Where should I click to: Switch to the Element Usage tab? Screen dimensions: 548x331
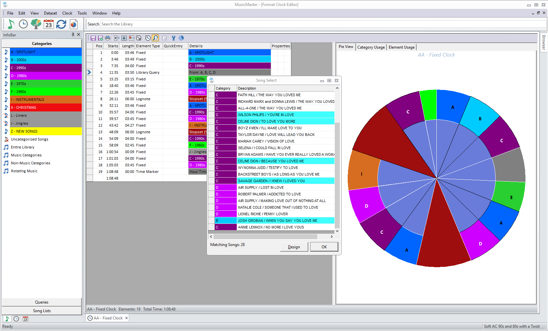coord(402,47)
